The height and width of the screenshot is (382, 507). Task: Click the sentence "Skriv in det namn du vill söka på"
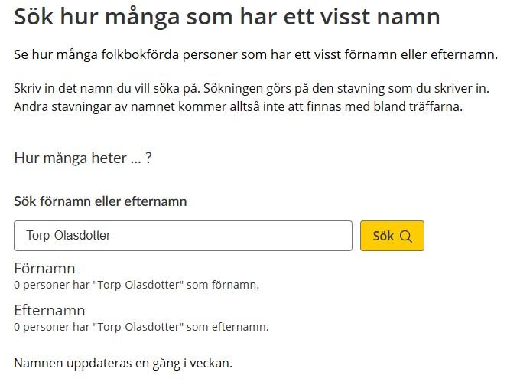coord(103,89)
